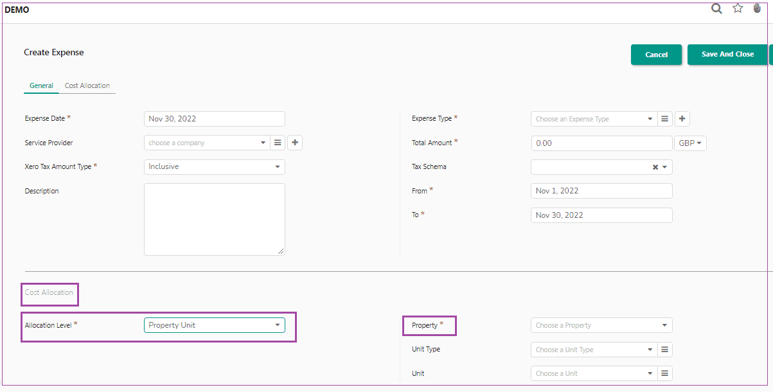Viewport: 773px width, 392px height.
Task: Click the Expense Type label
Action: point(432,118)
